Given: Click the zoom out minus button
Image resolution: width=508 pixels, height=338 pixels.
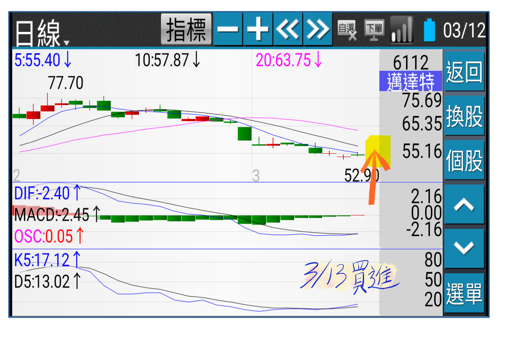Looking at the screenshot, I should [228, 29].
